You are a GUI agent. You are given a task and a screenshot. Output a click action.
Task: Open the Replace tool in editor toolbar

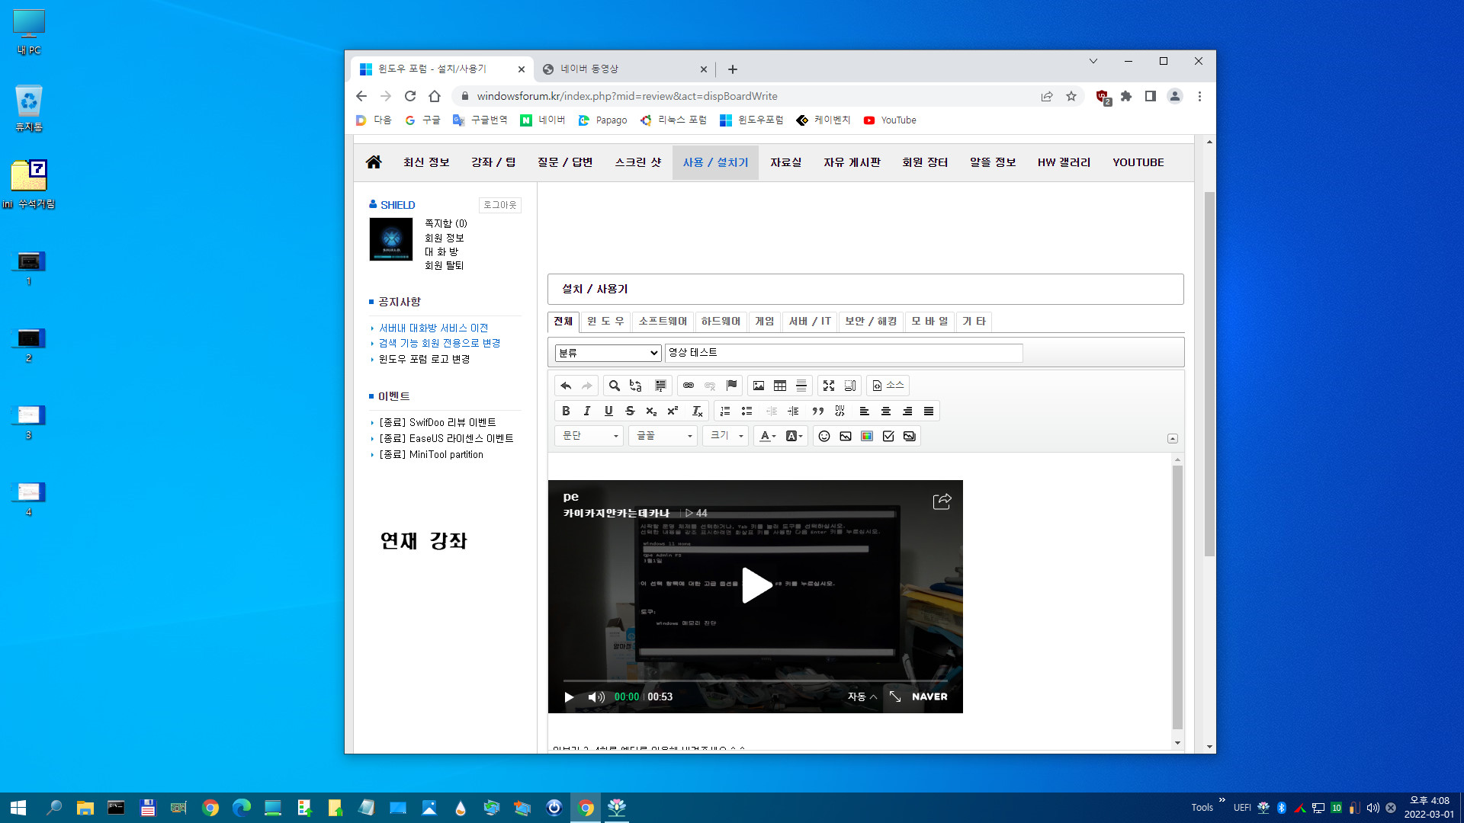tap(636, 386)
